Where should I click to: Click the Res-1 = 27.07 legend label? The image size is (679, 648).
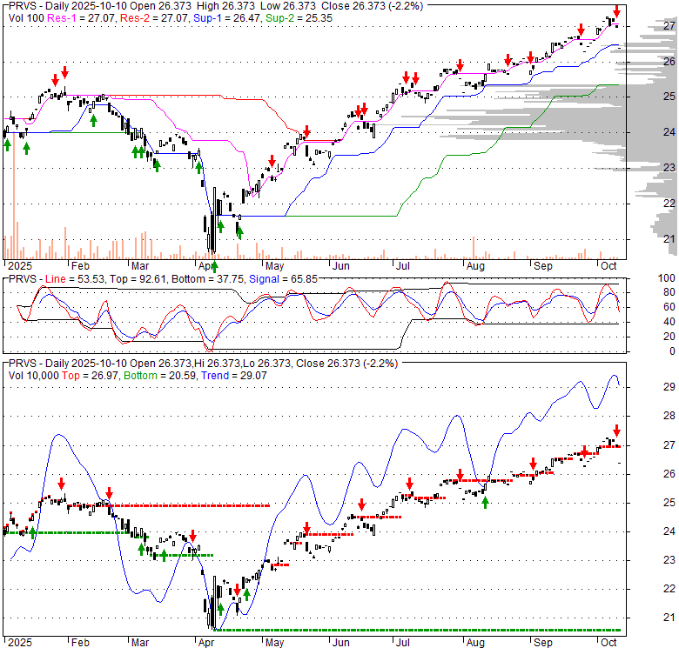69,15
